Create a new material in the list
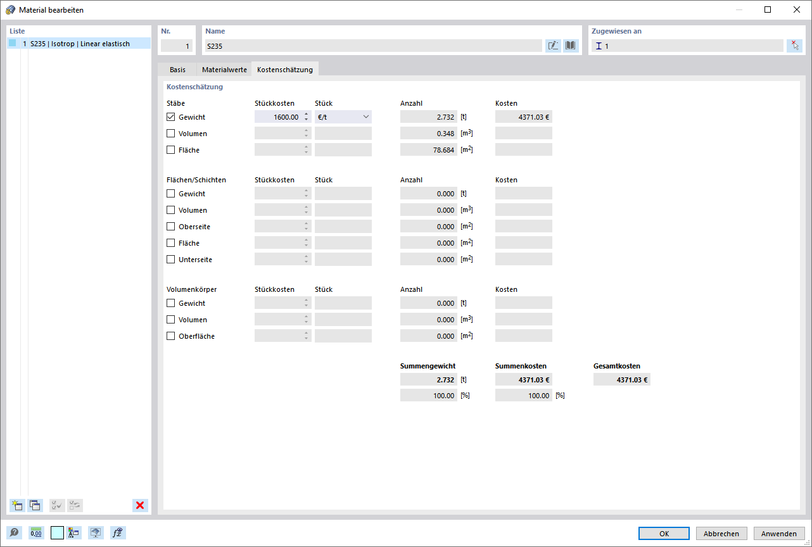The height and width of the screenshot is (547, 812). tap(17, 505)
